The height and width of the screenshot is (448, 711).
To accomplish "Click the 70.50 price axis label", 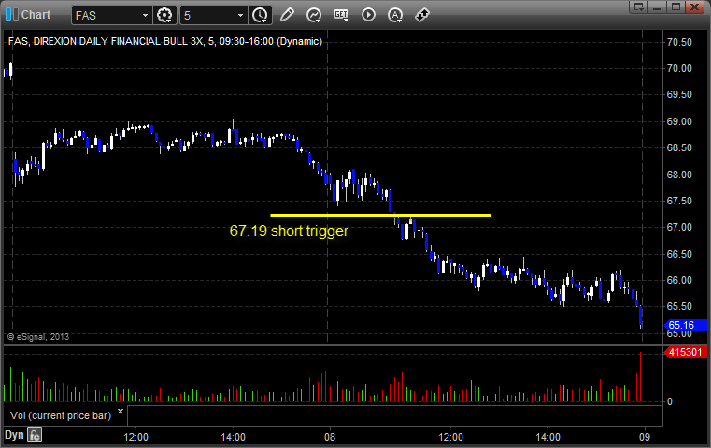I will pos(679,42).
